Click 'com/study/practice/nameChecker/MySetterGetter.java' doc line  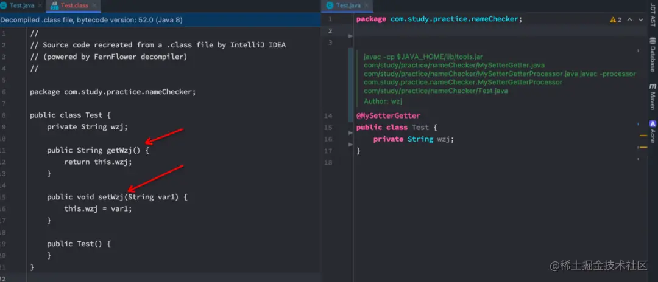[454, 65]
